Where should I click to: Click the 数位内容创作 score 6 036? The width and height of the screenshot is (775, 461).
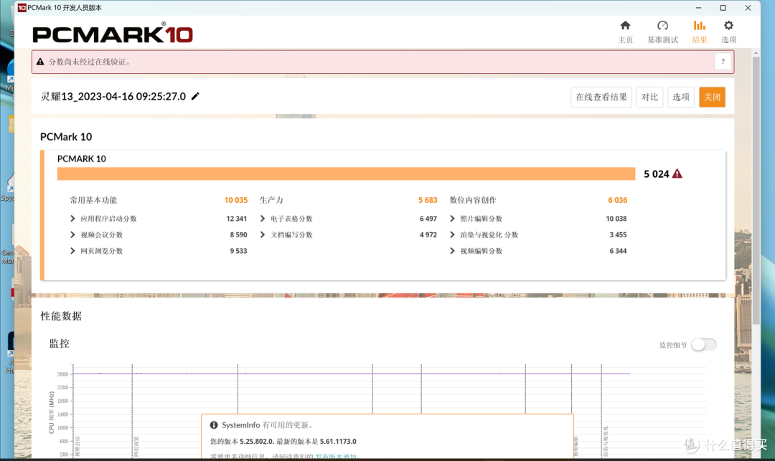(x=617, y=200)
